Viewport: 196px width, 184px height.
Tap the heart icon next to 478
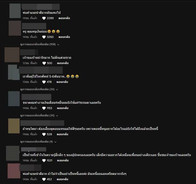tap(44, 82)
